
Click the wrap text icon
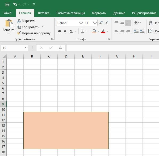pyautogui.click(x=150, y=23)
